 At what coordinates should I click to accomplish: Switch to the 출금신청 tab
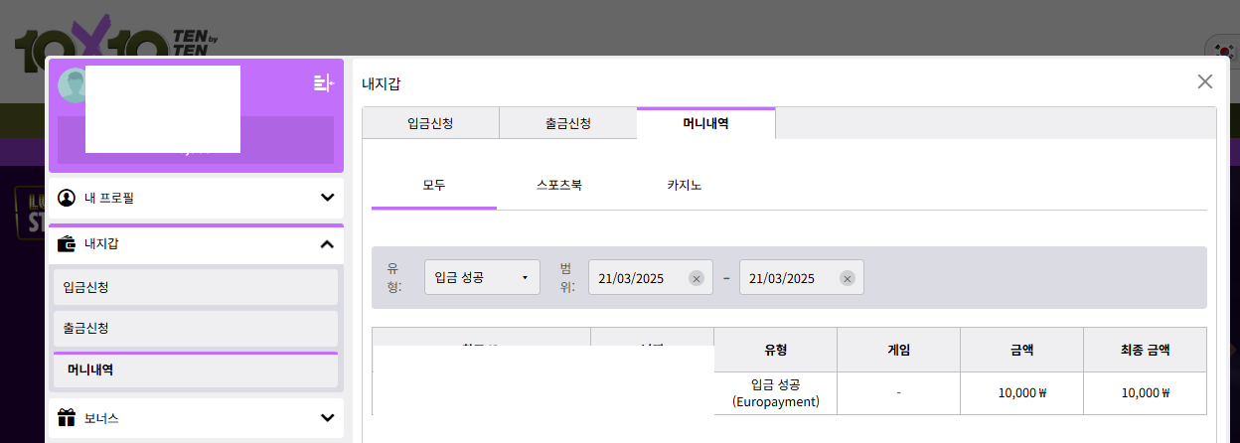[x=567, y=124]
